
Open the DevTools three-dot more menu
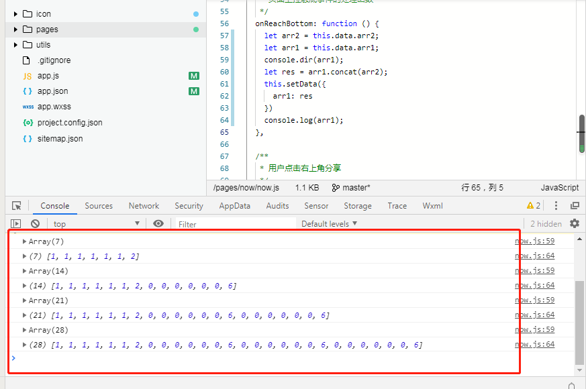point(556,206)
